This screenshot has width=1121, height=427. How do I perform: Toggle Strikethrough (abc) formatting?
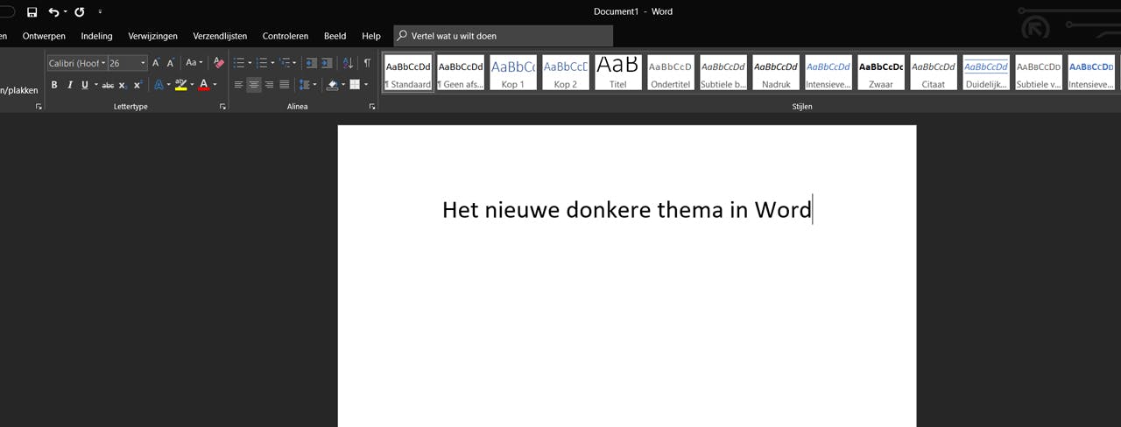[108, 85]
